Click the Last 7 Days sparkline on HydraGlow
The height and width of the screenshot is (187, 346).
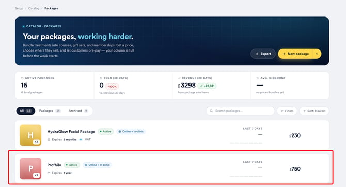[246, 143]
